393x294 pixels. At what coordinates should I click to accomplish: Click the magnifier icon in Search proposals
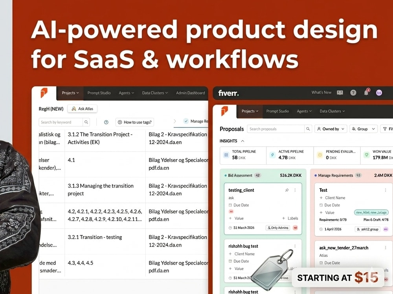click(x=308, y=129)
